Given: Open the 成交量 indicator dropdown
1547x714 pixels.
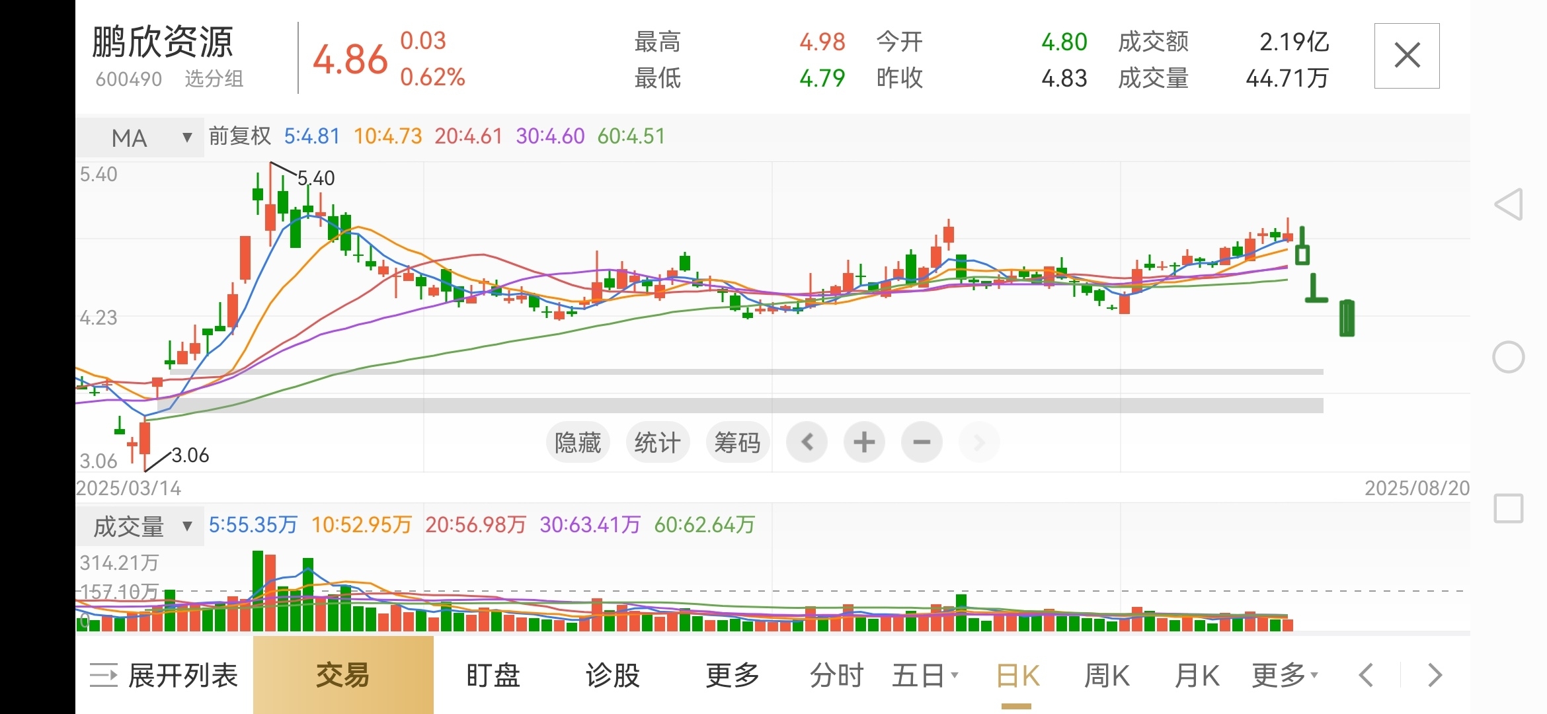Looking at the screenshot, I should (x=140, y=526).
